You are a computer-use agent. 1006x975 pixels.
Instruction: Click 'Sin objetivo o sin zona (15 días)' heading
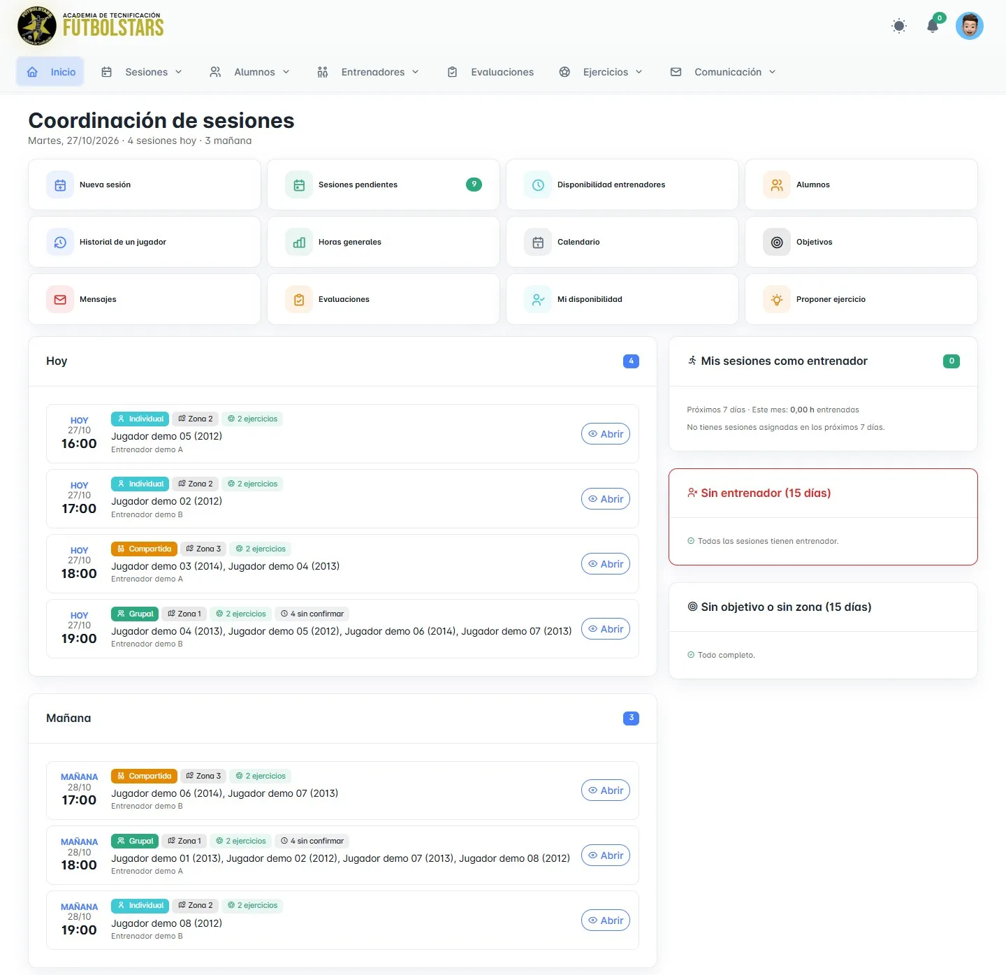point(786,607)
